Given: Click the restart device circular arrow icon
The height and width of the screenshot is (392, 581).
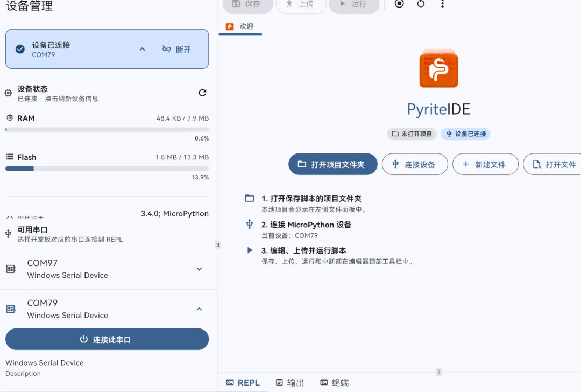Looking at the screenshot, I should tap(421, 4).
